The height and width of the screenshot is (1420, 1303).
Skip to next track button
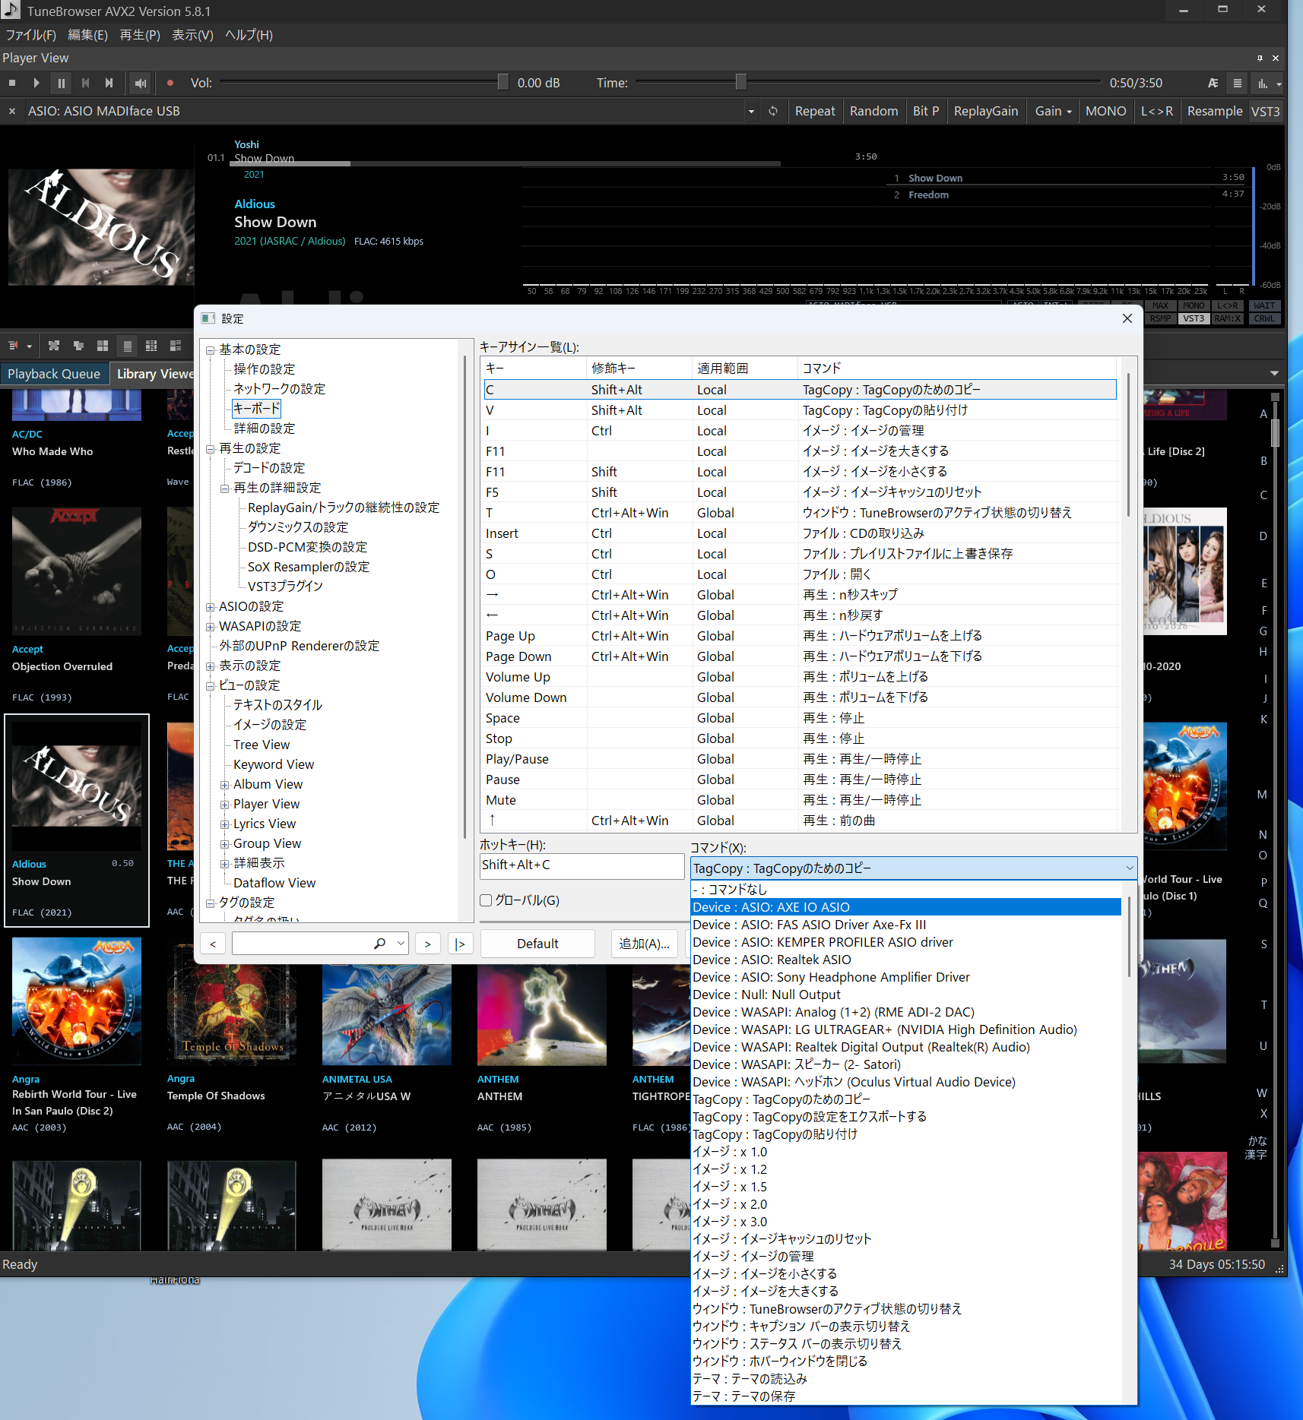click(x=109, y=83)
